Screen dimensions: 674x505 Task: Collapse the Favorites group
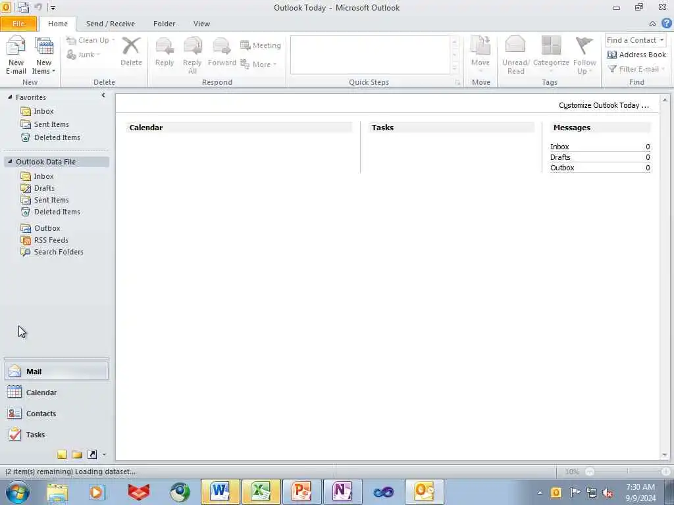tap(10, 97)
